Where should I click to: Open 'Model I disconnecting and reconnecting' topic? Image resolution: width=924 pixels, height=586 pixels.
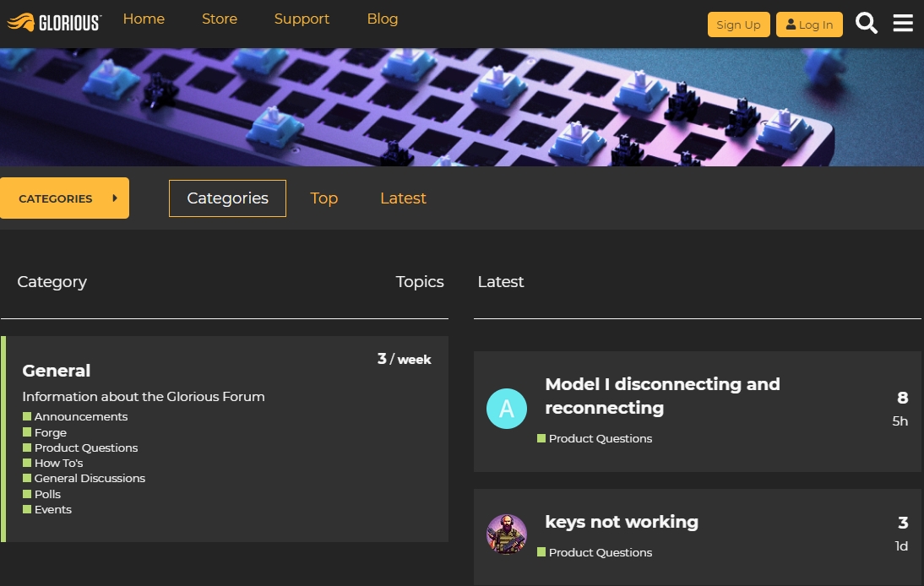pos(662,396)
